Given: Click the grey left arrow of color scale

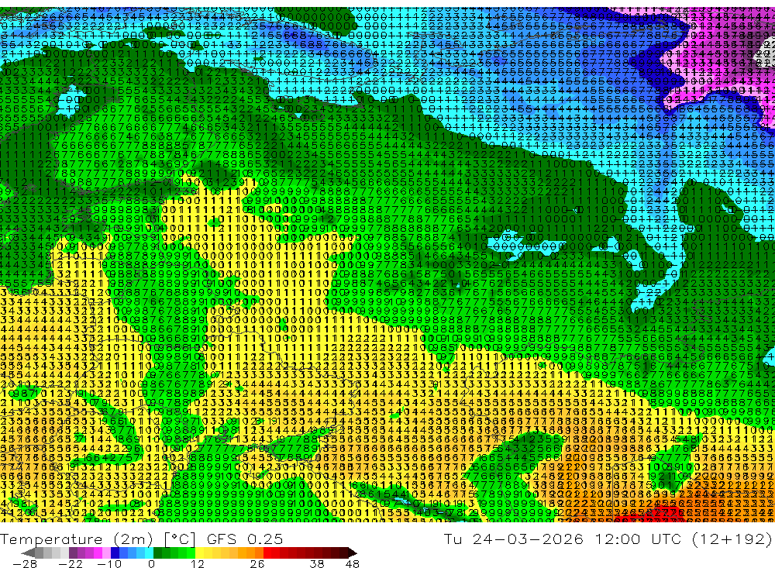Looking at the screenshot, I should tap(28, 553).
